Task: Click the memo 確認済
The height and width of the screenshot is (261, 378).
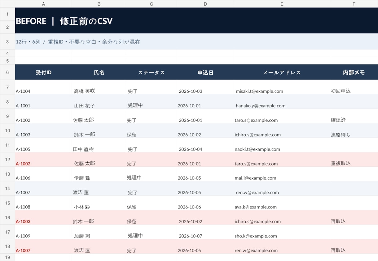Action: point(338,120)
